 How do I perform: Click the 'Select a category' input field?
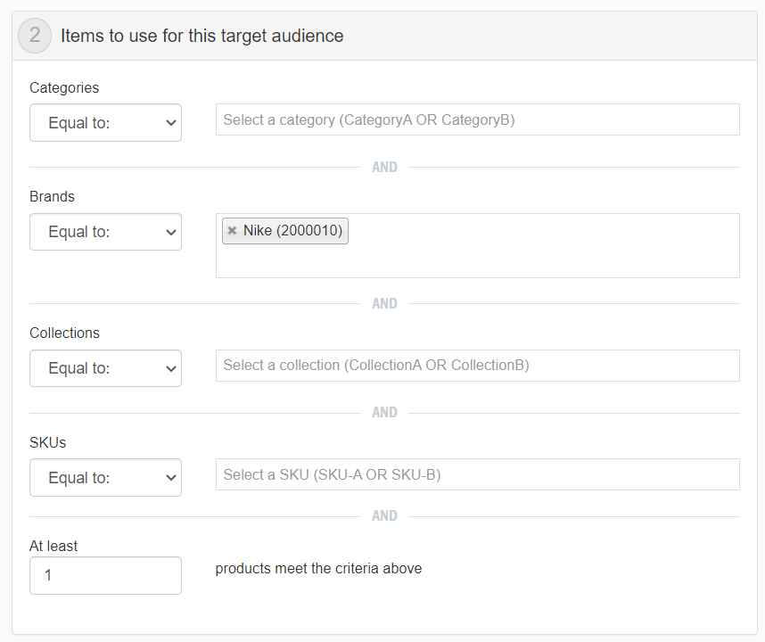477,119
